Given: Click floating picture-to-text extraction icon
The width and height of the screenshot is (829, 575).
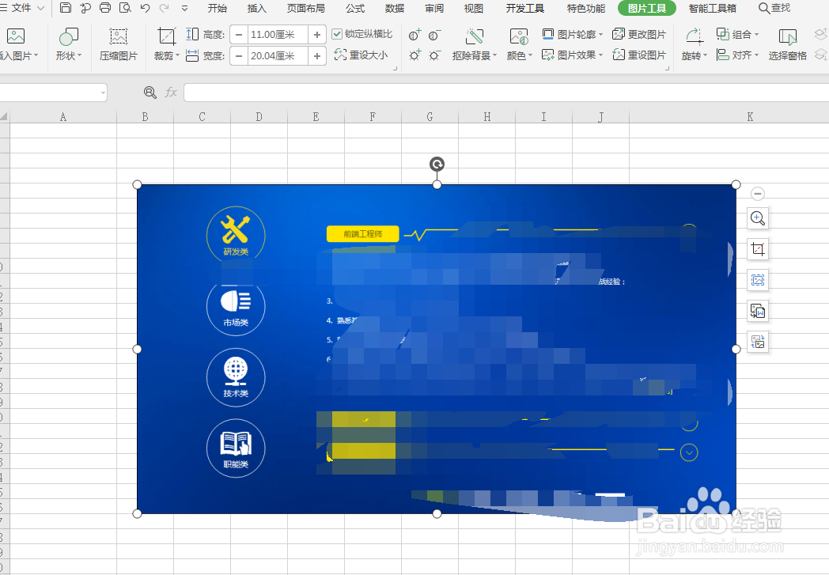Looking at the screenshot, I should click(x=758, y=280).
